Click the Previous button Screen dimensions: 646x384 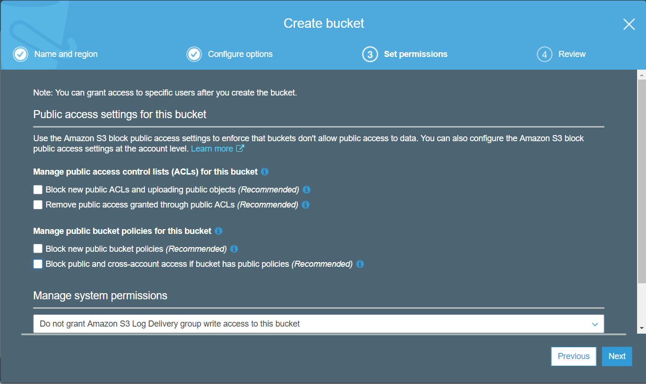[574, 356]
